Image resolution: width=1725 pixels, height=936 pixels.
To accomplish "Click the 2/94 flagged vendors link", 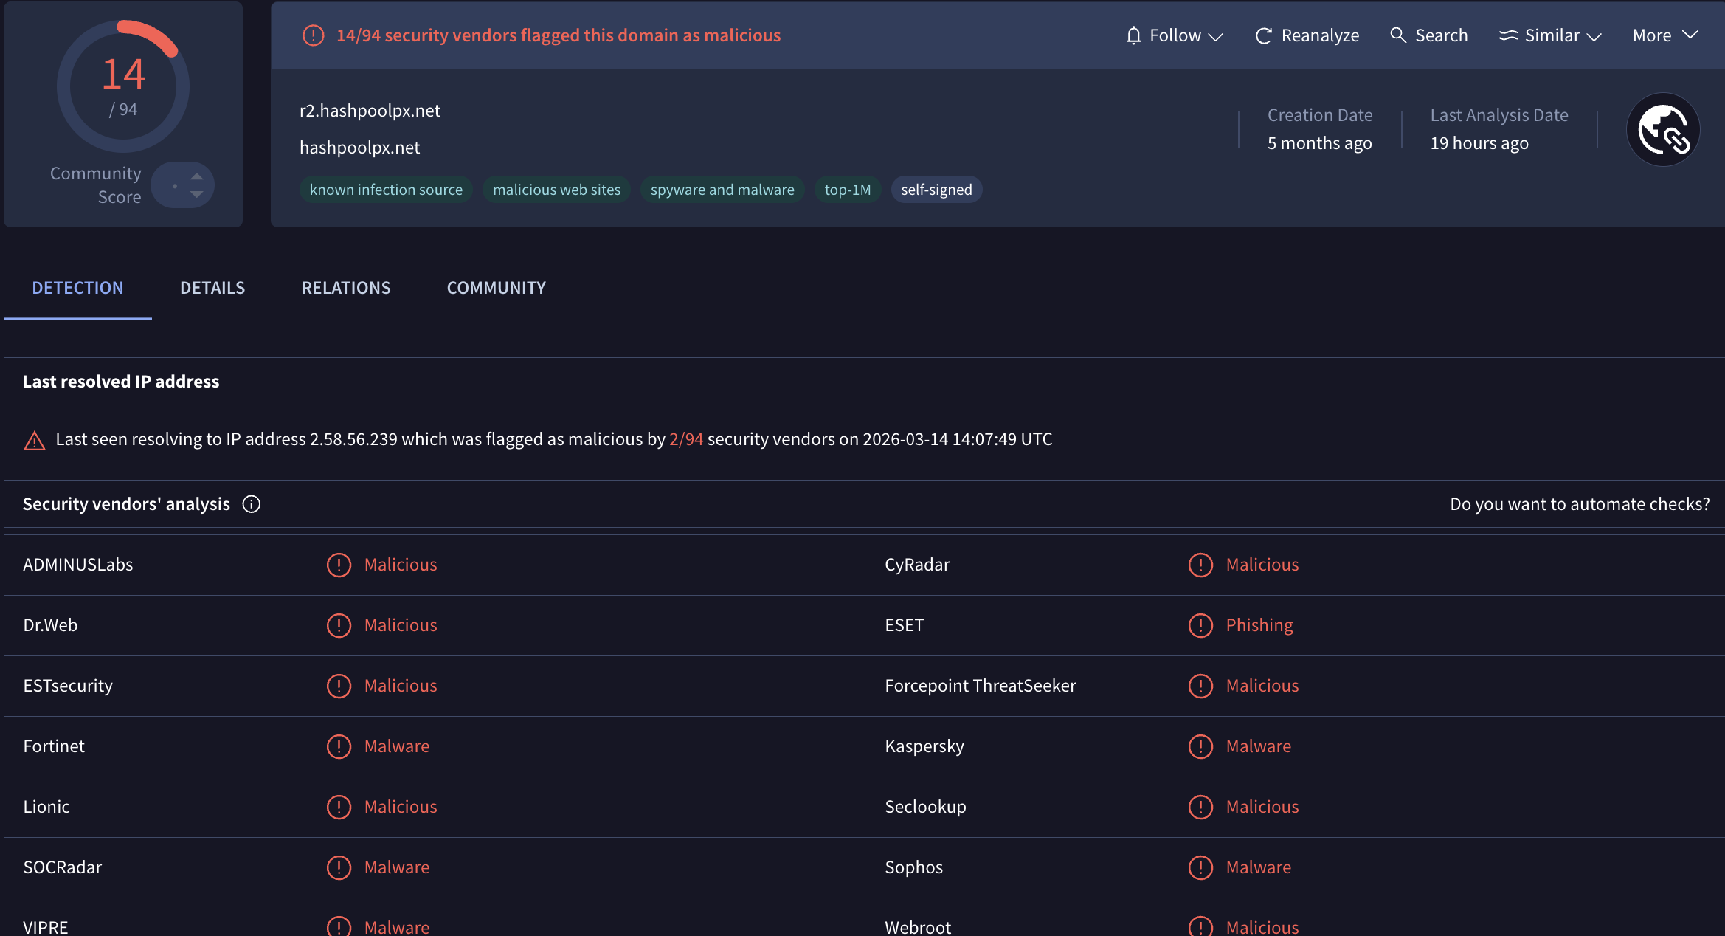I will (x=685, y=439).
